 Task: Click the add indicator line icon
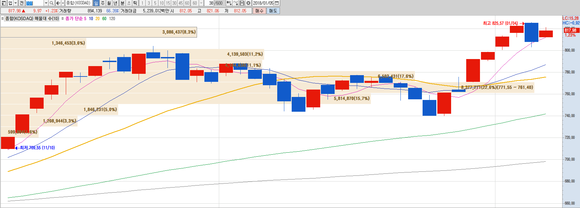pos(236,3)
